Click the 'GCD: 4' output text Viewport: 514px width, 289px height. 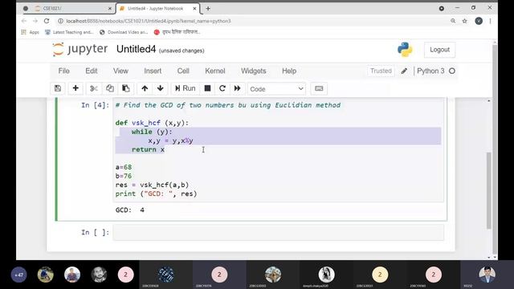(130, 210)
